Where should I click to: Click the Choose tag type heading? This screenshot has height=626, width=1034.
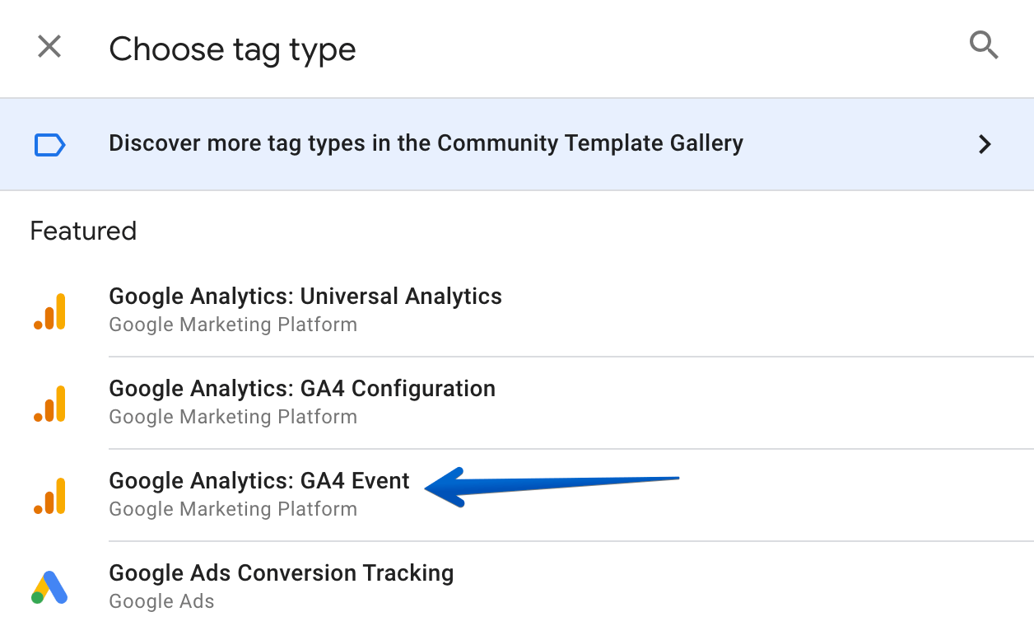(x=232, y=49)
